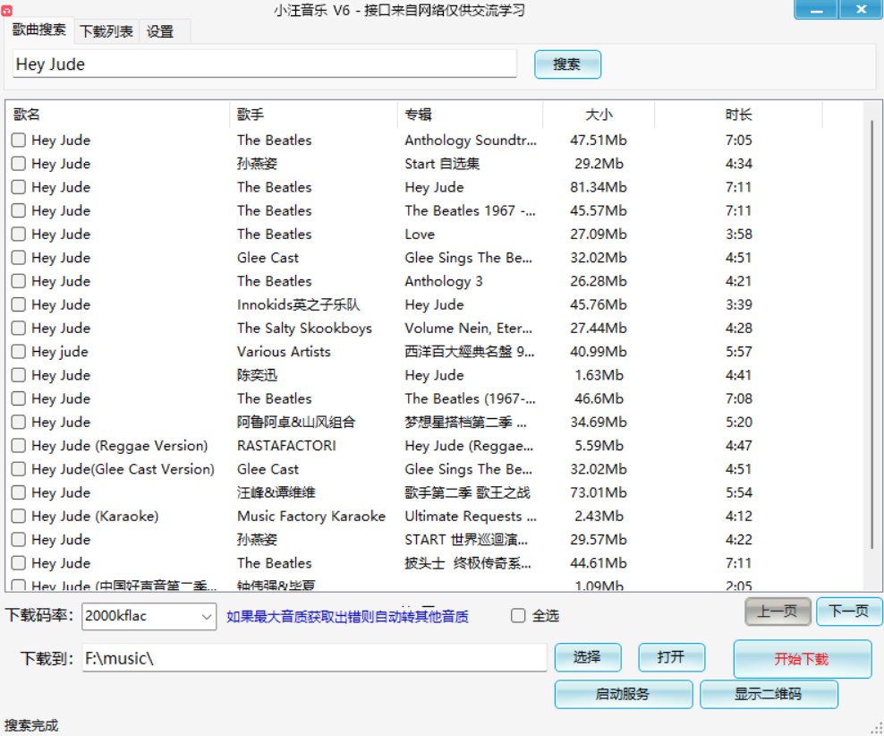The width and height of the screenshot is (884, 736).
Task: Select the 1.63Mb size cell
Action: point(599,375)
